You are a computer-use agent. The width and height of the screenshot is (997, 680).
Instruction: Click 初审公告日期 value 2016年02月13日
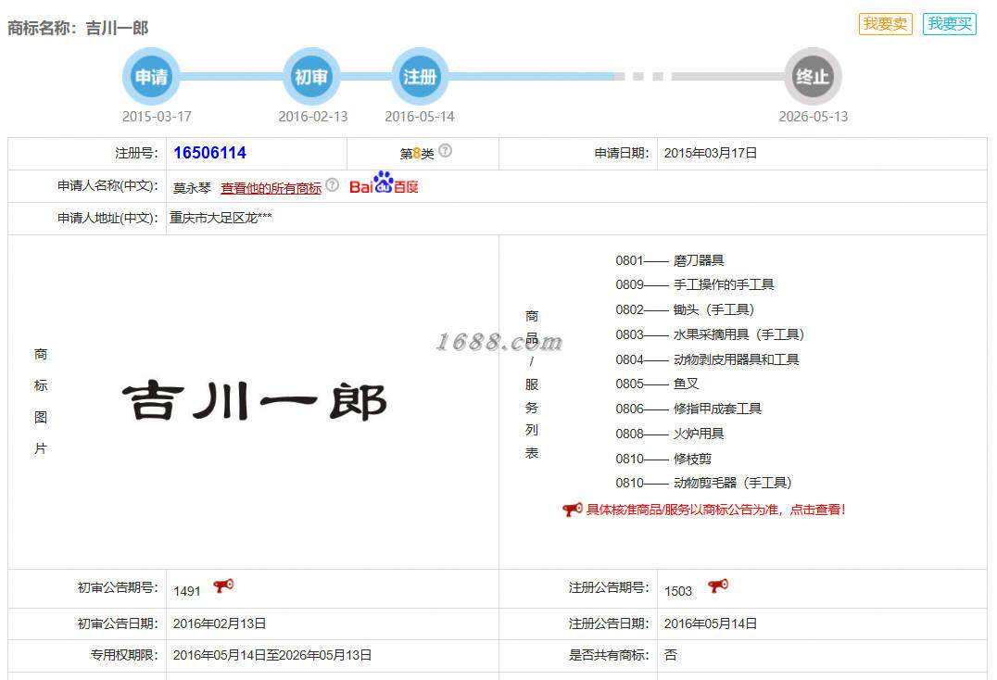pos(220,624)
